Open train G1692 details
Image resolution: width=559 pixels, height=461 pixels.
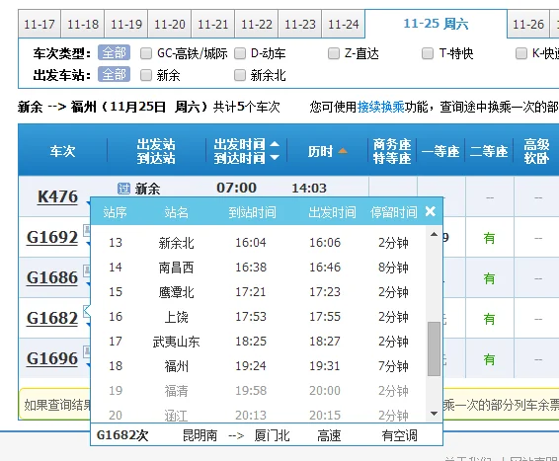[x=52, y=237]
